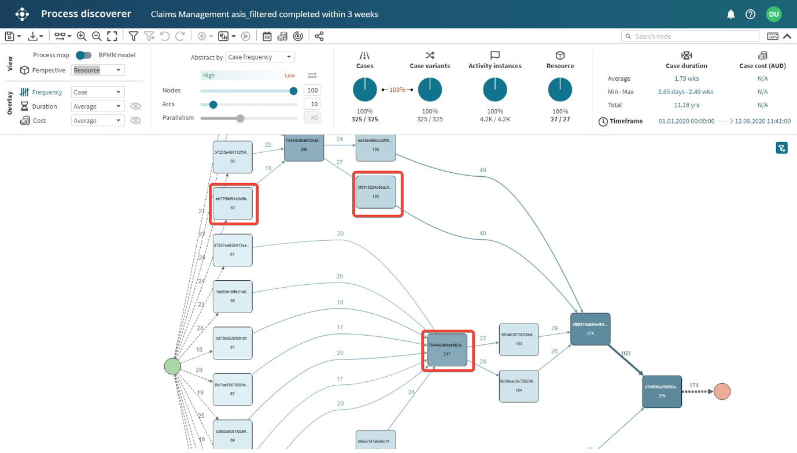This screenshot has height=453, width=797.
Task: Open the Frequency Case dropdown
Action: (x=97, y=92)
